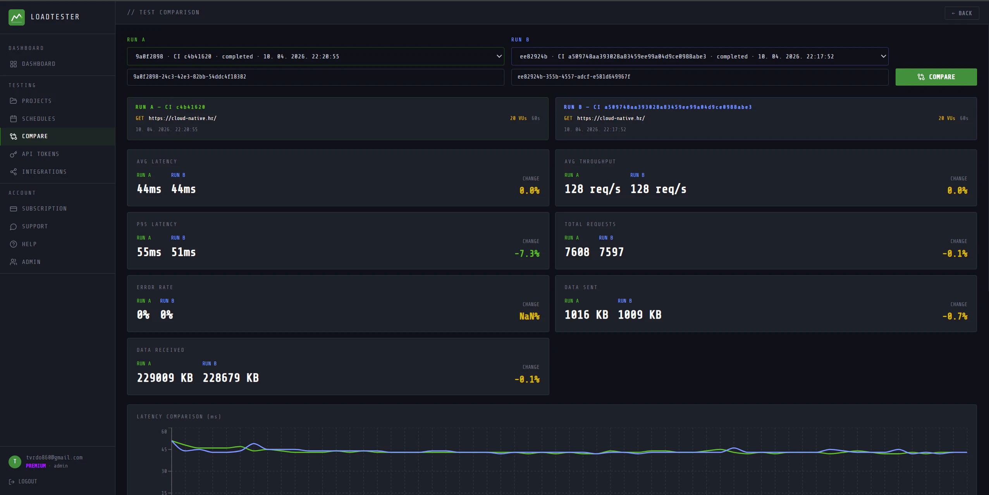Image resolution: width=989 pixels, height=495 pixels.
Task: Open Support via the chat bubble icon
Action: 14,226
